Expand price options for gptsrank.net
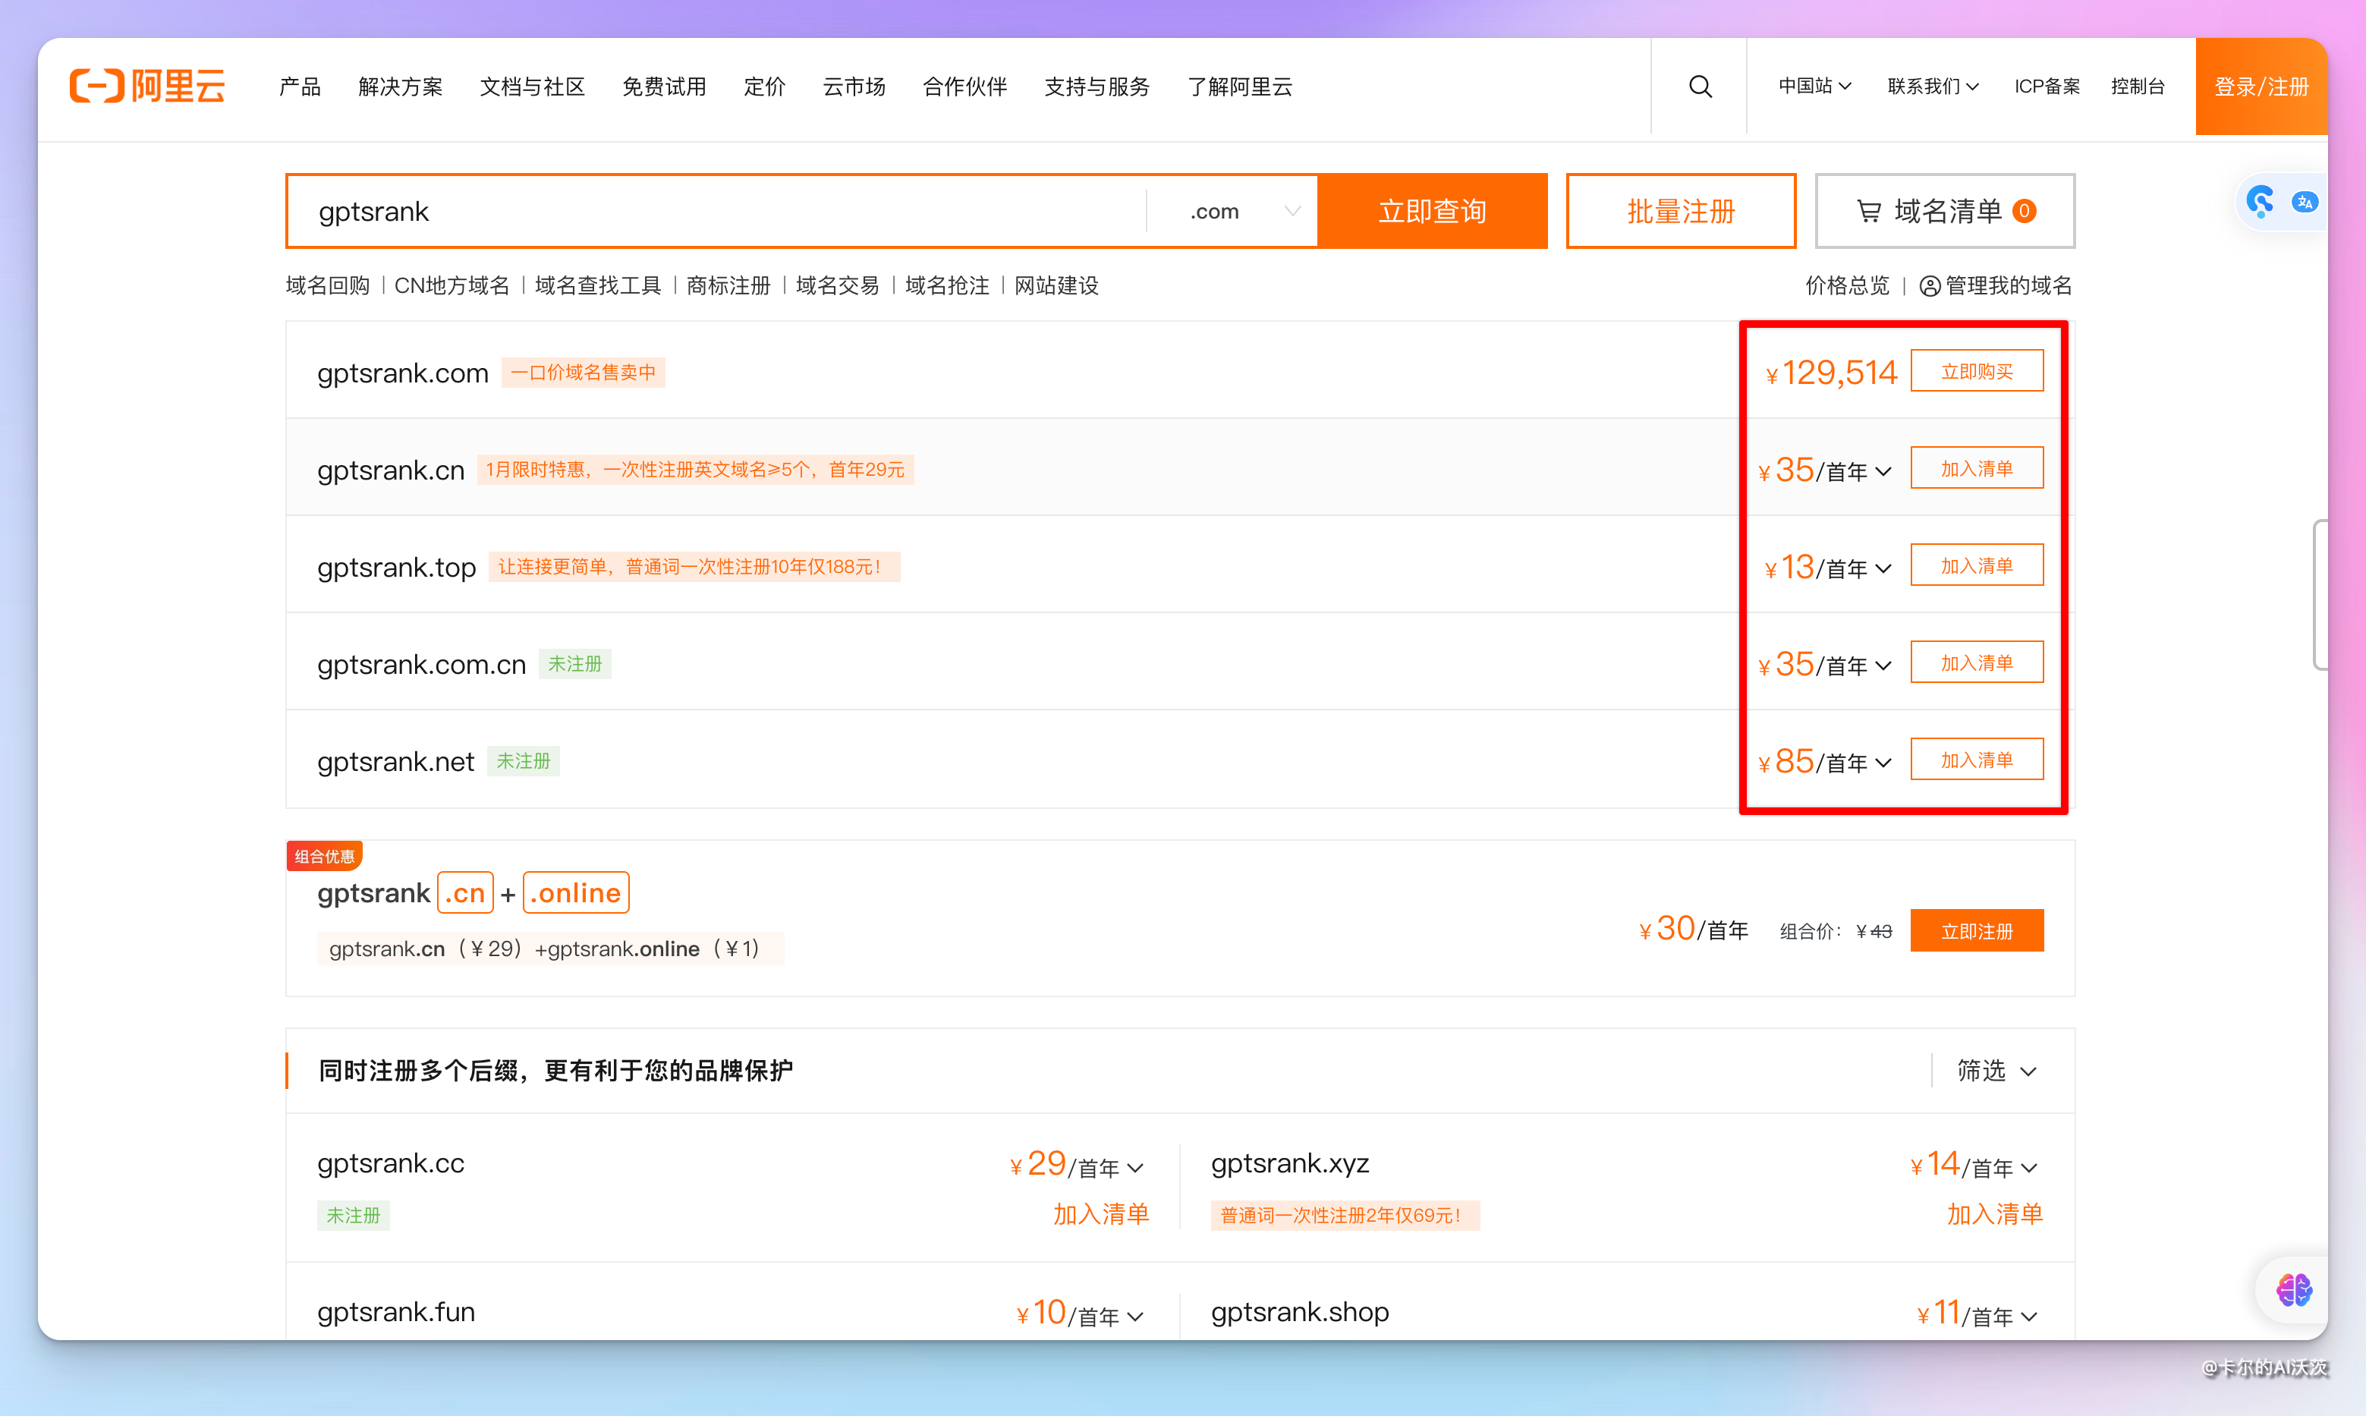This screenshot has width=2366, height=1416. pyautogui.click(x=1883, y=763)
